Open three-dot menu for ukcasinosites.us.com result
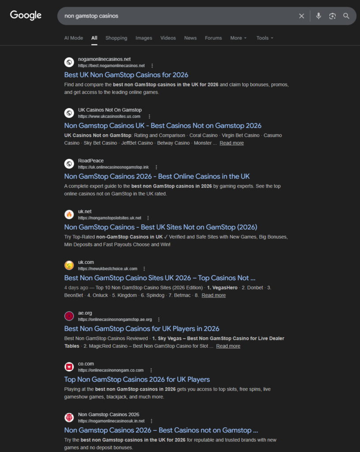The width and height of the screenshot is (360, 452). click(149, 117)
